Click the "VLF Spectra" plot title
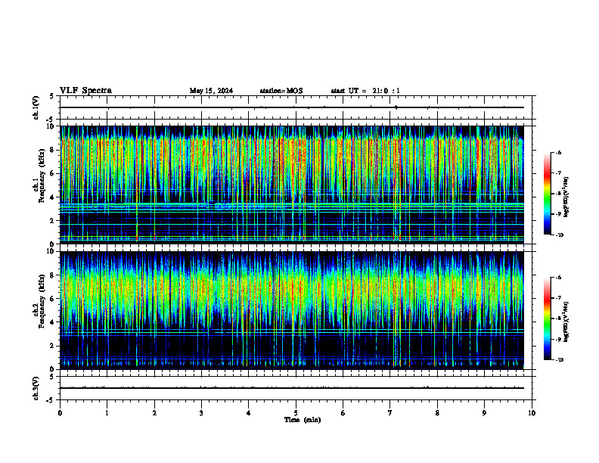 [85, 91]
